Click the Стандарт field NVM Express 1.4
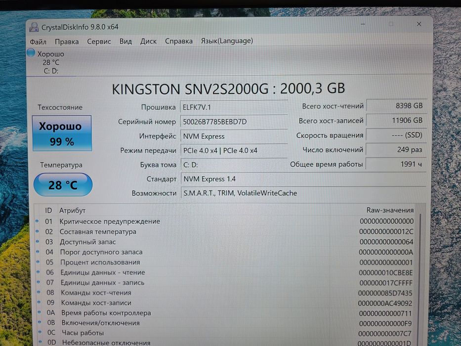Screen dimensions: 461x346 coord(303,179)
